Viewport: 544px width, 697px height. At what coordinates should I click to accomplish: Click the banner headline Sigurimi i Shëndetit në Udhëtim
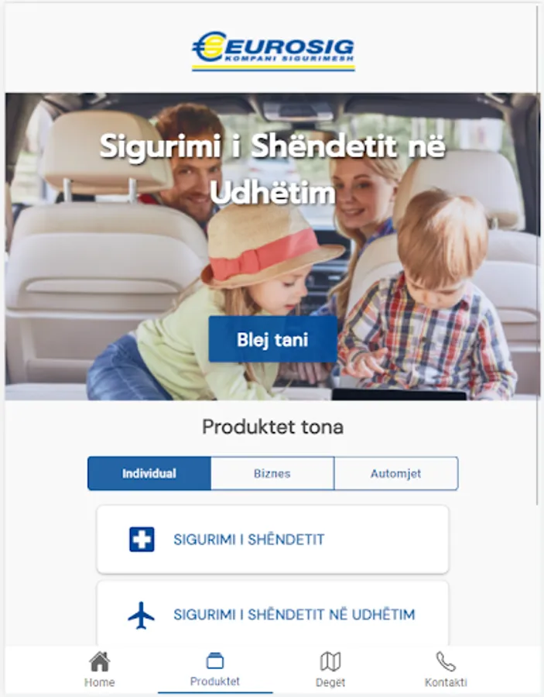pos(272,170)
